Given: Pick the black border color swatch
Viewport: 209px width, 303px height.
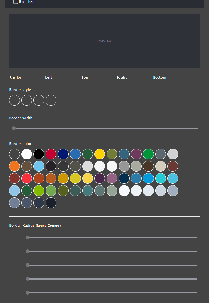Looking at the screenshot, I should point(39,154).
